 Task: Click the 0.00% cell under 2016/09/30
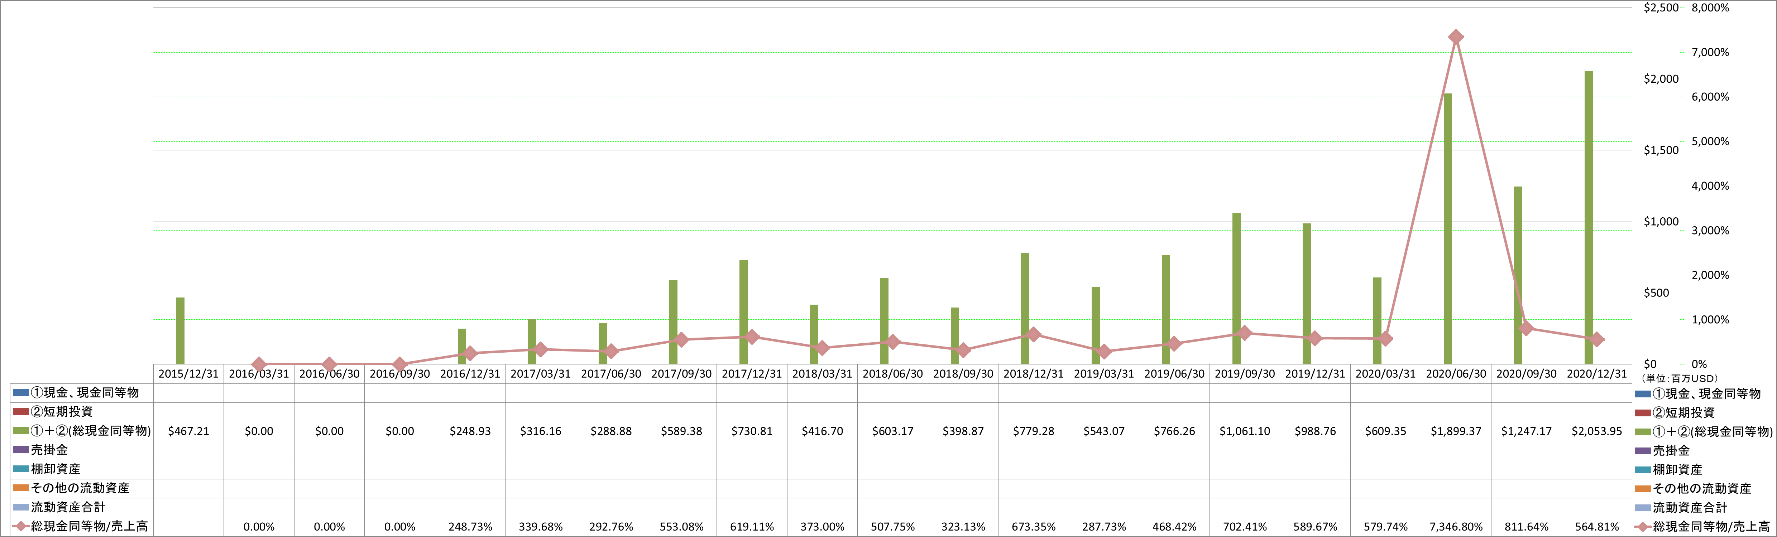coord(399,527)
